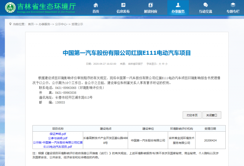244x166 pixels.
Task: Click the 建设地点 table header
Action: point(106,129)
